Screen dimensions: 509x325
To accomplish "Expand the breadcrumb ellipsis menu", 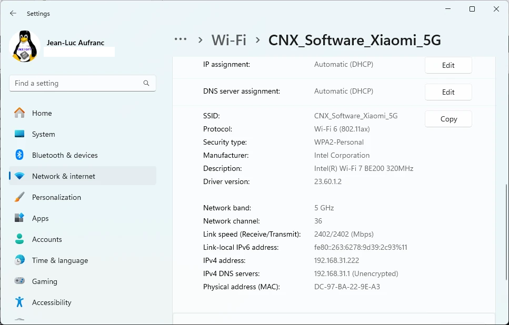I will [x=181, y=39].
